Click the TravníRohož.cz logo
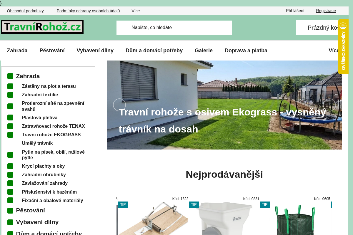 point(42,27)
